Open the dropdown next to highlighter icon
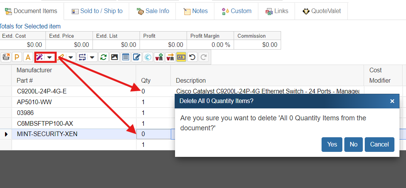This screenshot has width=406, height=188. click(71, 57)
